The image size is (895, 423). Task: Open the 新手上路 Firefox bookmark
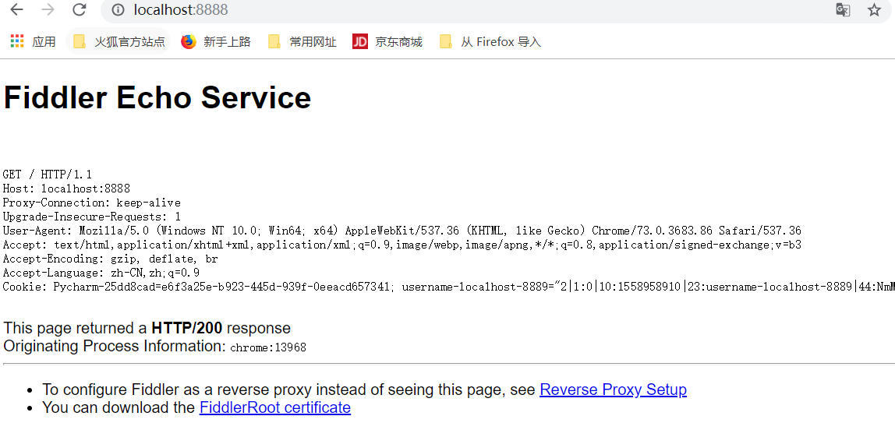point(216,41)
